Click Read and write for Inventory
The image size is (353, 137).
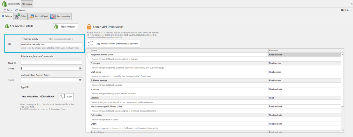(305, 89)
